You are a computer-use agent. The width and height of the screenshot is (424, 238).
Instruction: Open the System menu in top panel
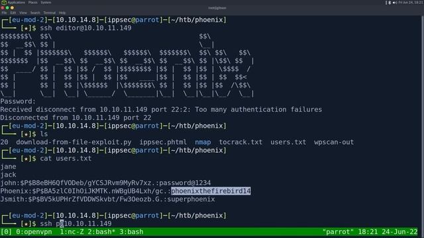[46, 3]
